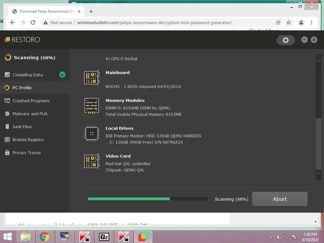
Task: Open 7-Zip from taskbar
Action: pos(104,237)
